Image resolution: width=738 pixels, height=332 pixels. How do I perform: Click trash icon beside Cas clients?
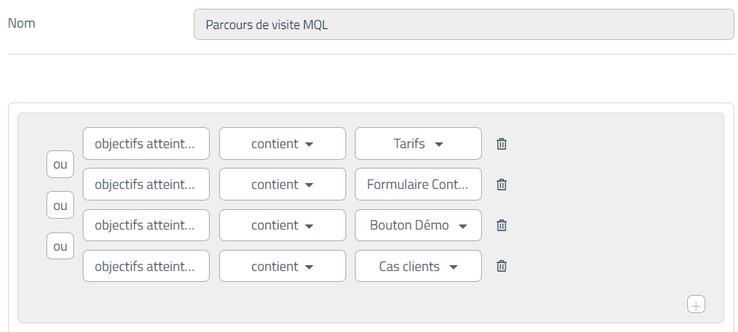click(501, 267)
